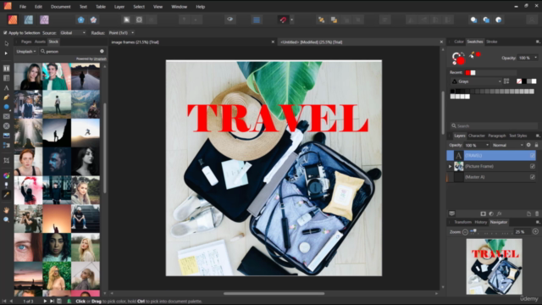Switch to the Photo persona icon

44,19
